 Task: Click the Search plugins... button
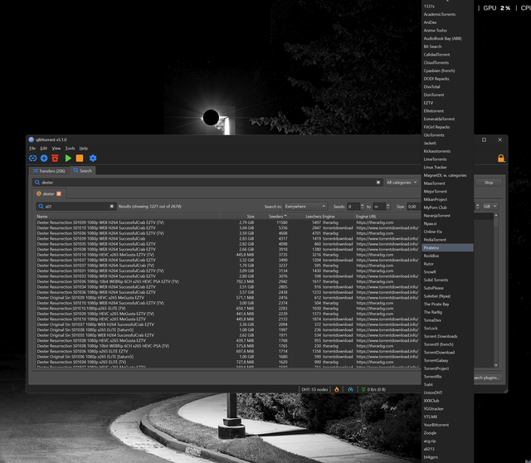(488, 378)
